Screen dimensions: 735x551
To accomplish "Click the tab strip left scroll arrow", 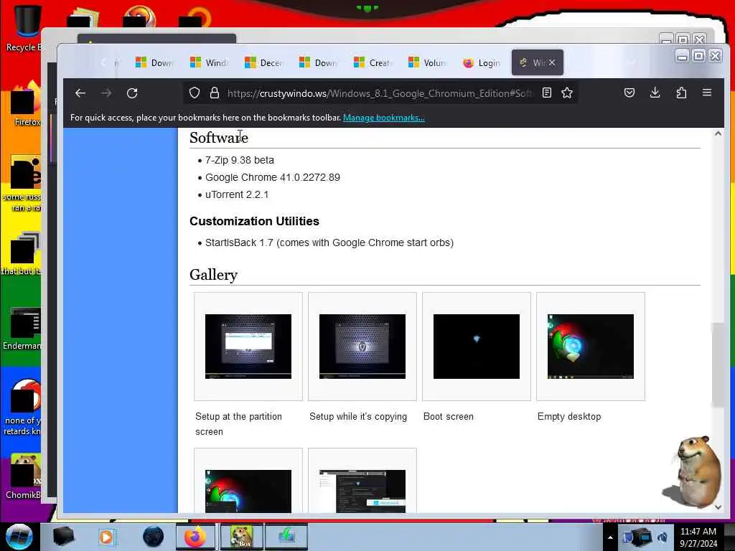I will (x=103, y=62).
